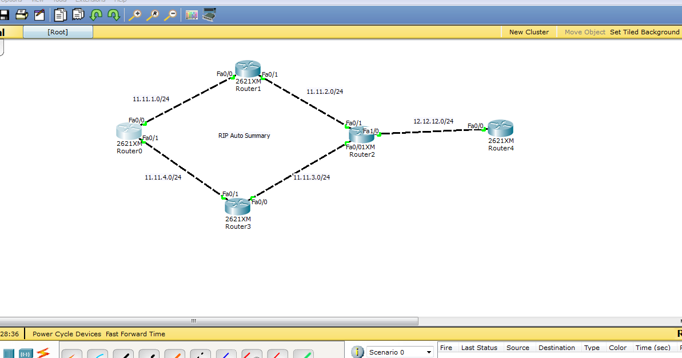The image size is (682, 358).
Task: Open the Extensions menu
Action: 90,2
